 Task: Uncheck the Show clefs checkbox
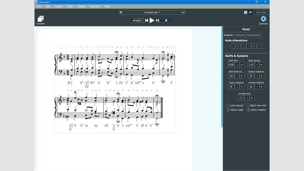tap(228, 110)
